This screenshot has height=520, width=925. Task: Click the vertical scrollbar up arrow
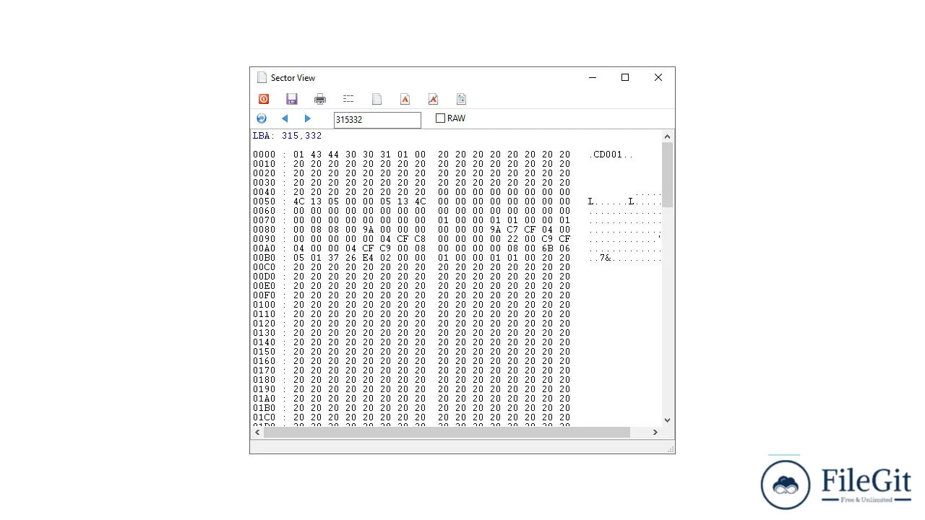click(667, 136)
